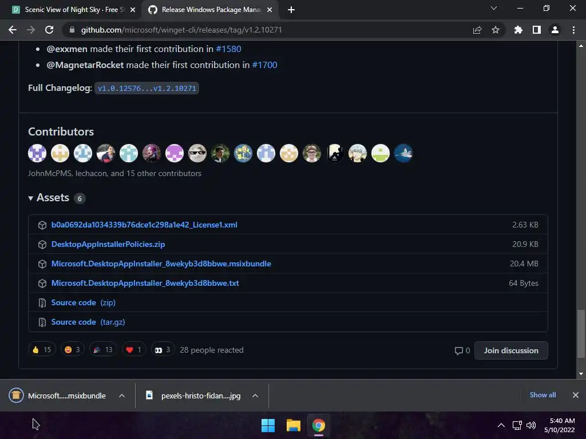Download the Microsoft.DesktopAppInstaller msixbundle file

(161, 264)
